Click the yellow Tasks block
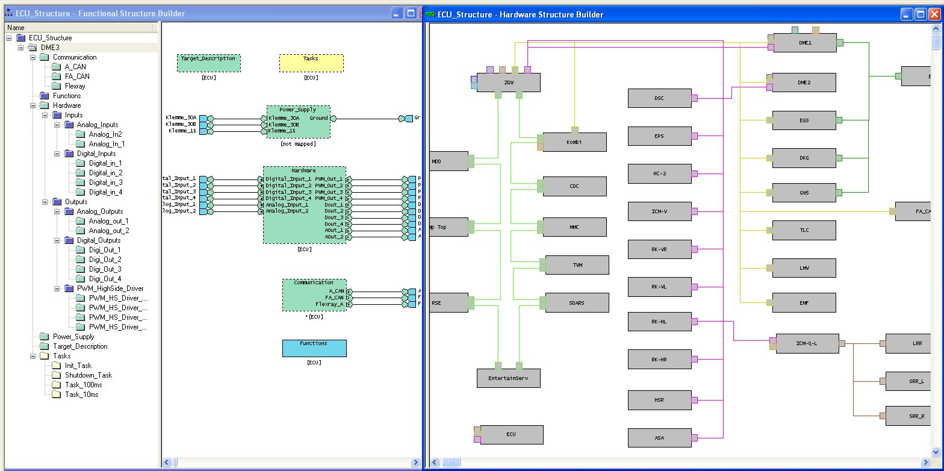This screenshot has width=944, height=471. (x=311, y=63)
